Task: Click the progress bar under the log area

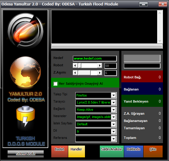Action: click(107, 46)
